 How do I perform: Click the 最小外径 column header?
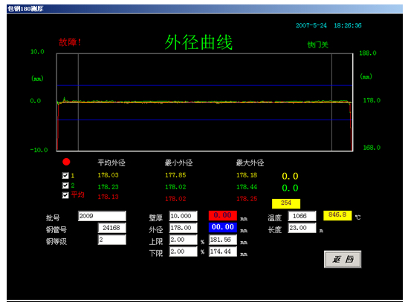(178, 163)
